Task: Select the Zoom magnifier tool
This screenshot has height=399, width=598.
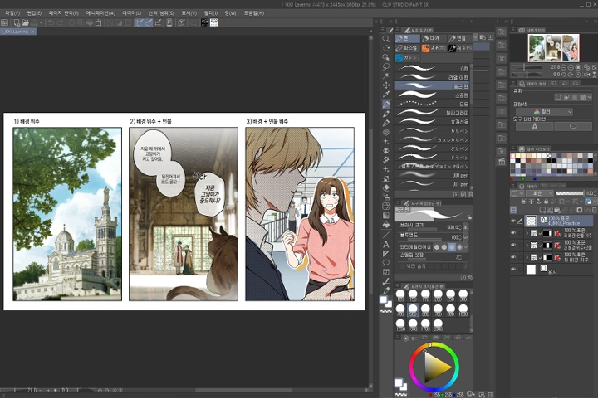Action: pos(386,39)
